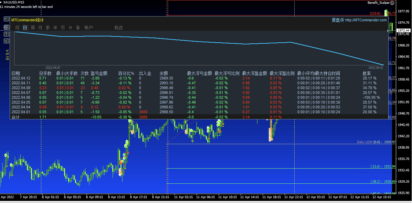
Task: Select the 2022.04.12 statistics row
Action: (21, 78)
